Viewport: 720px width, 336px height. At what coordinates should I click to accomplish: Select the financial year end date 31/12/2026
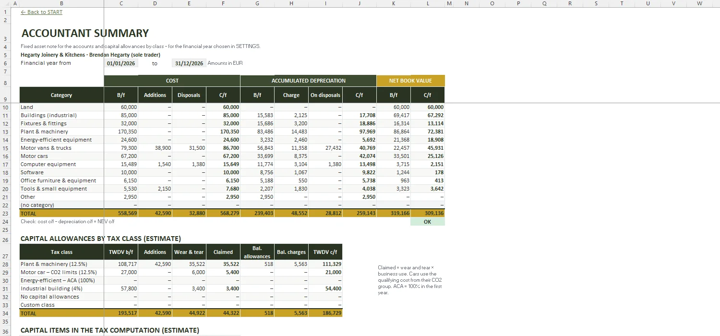(189, 63)
